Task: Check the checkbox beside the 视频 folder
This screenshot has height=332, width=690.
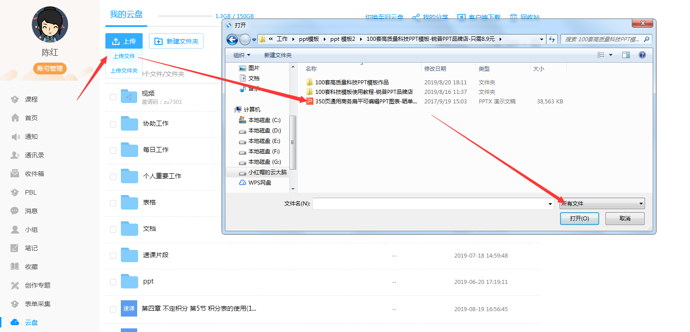Action: pos(112,98)
